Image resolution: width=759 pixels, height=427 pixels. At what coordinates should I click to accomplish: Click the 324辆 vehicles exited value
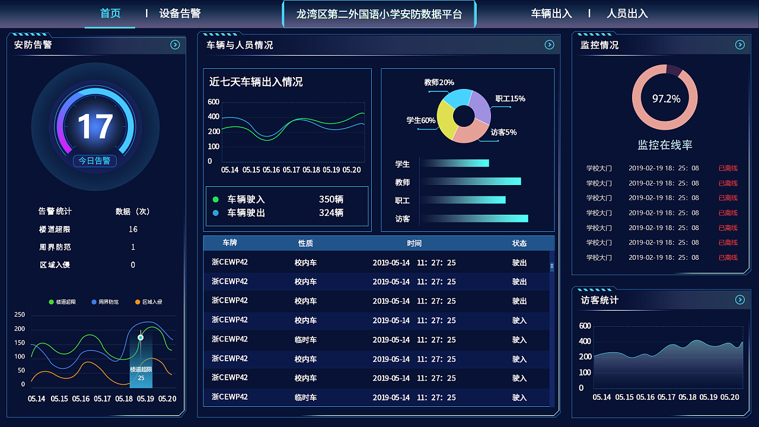pos(331,212)
